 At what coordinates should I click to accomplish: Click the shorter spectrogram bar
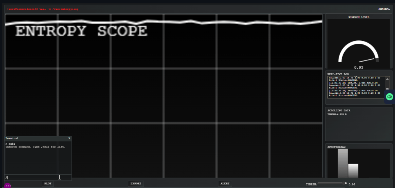coord(353,171)
